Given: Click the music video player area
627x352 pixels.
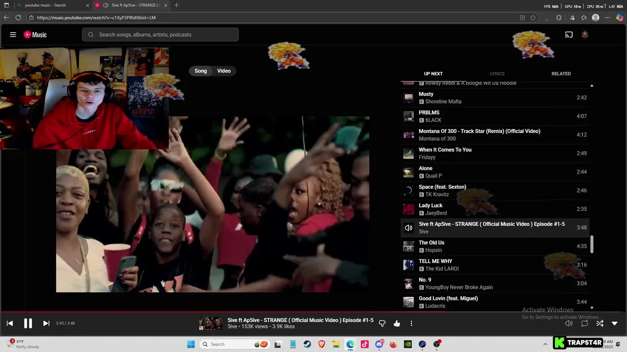Looking at the screenshot, I should click(x=213, y=204).
